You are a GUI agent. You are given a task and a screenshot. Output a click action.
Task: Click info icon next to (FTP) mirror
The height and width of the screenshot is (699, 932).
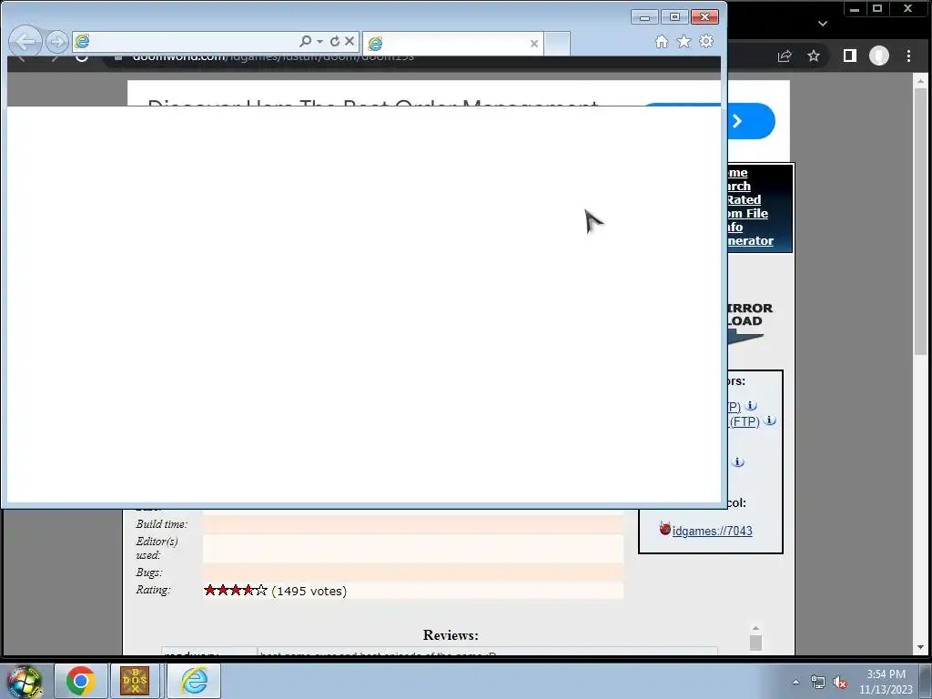pos(770,420)
